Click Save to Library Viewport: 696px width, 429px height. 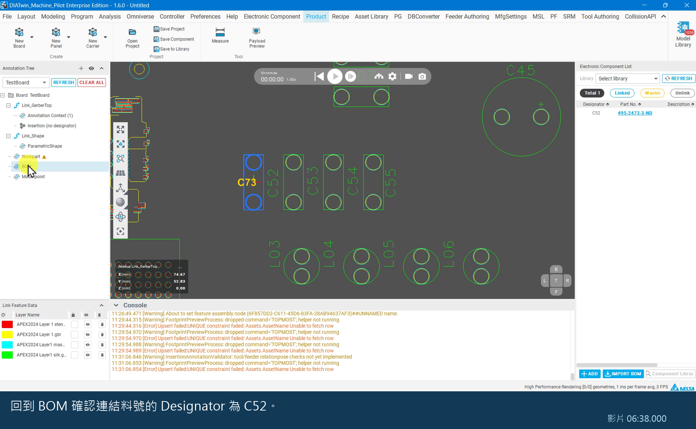pos(171,49)
